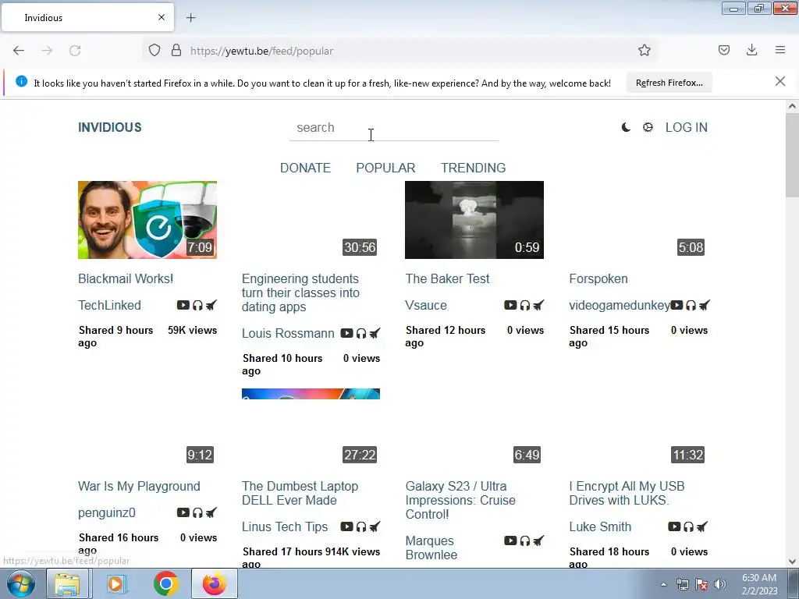Watch Louis Rossmann video on YouTube icon
The image size is (799, 599).
[x=346, y=333]
